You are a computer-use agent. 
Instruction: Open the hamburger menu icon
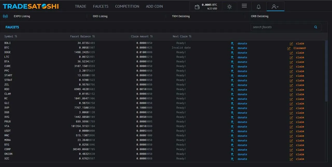point(244,6)
